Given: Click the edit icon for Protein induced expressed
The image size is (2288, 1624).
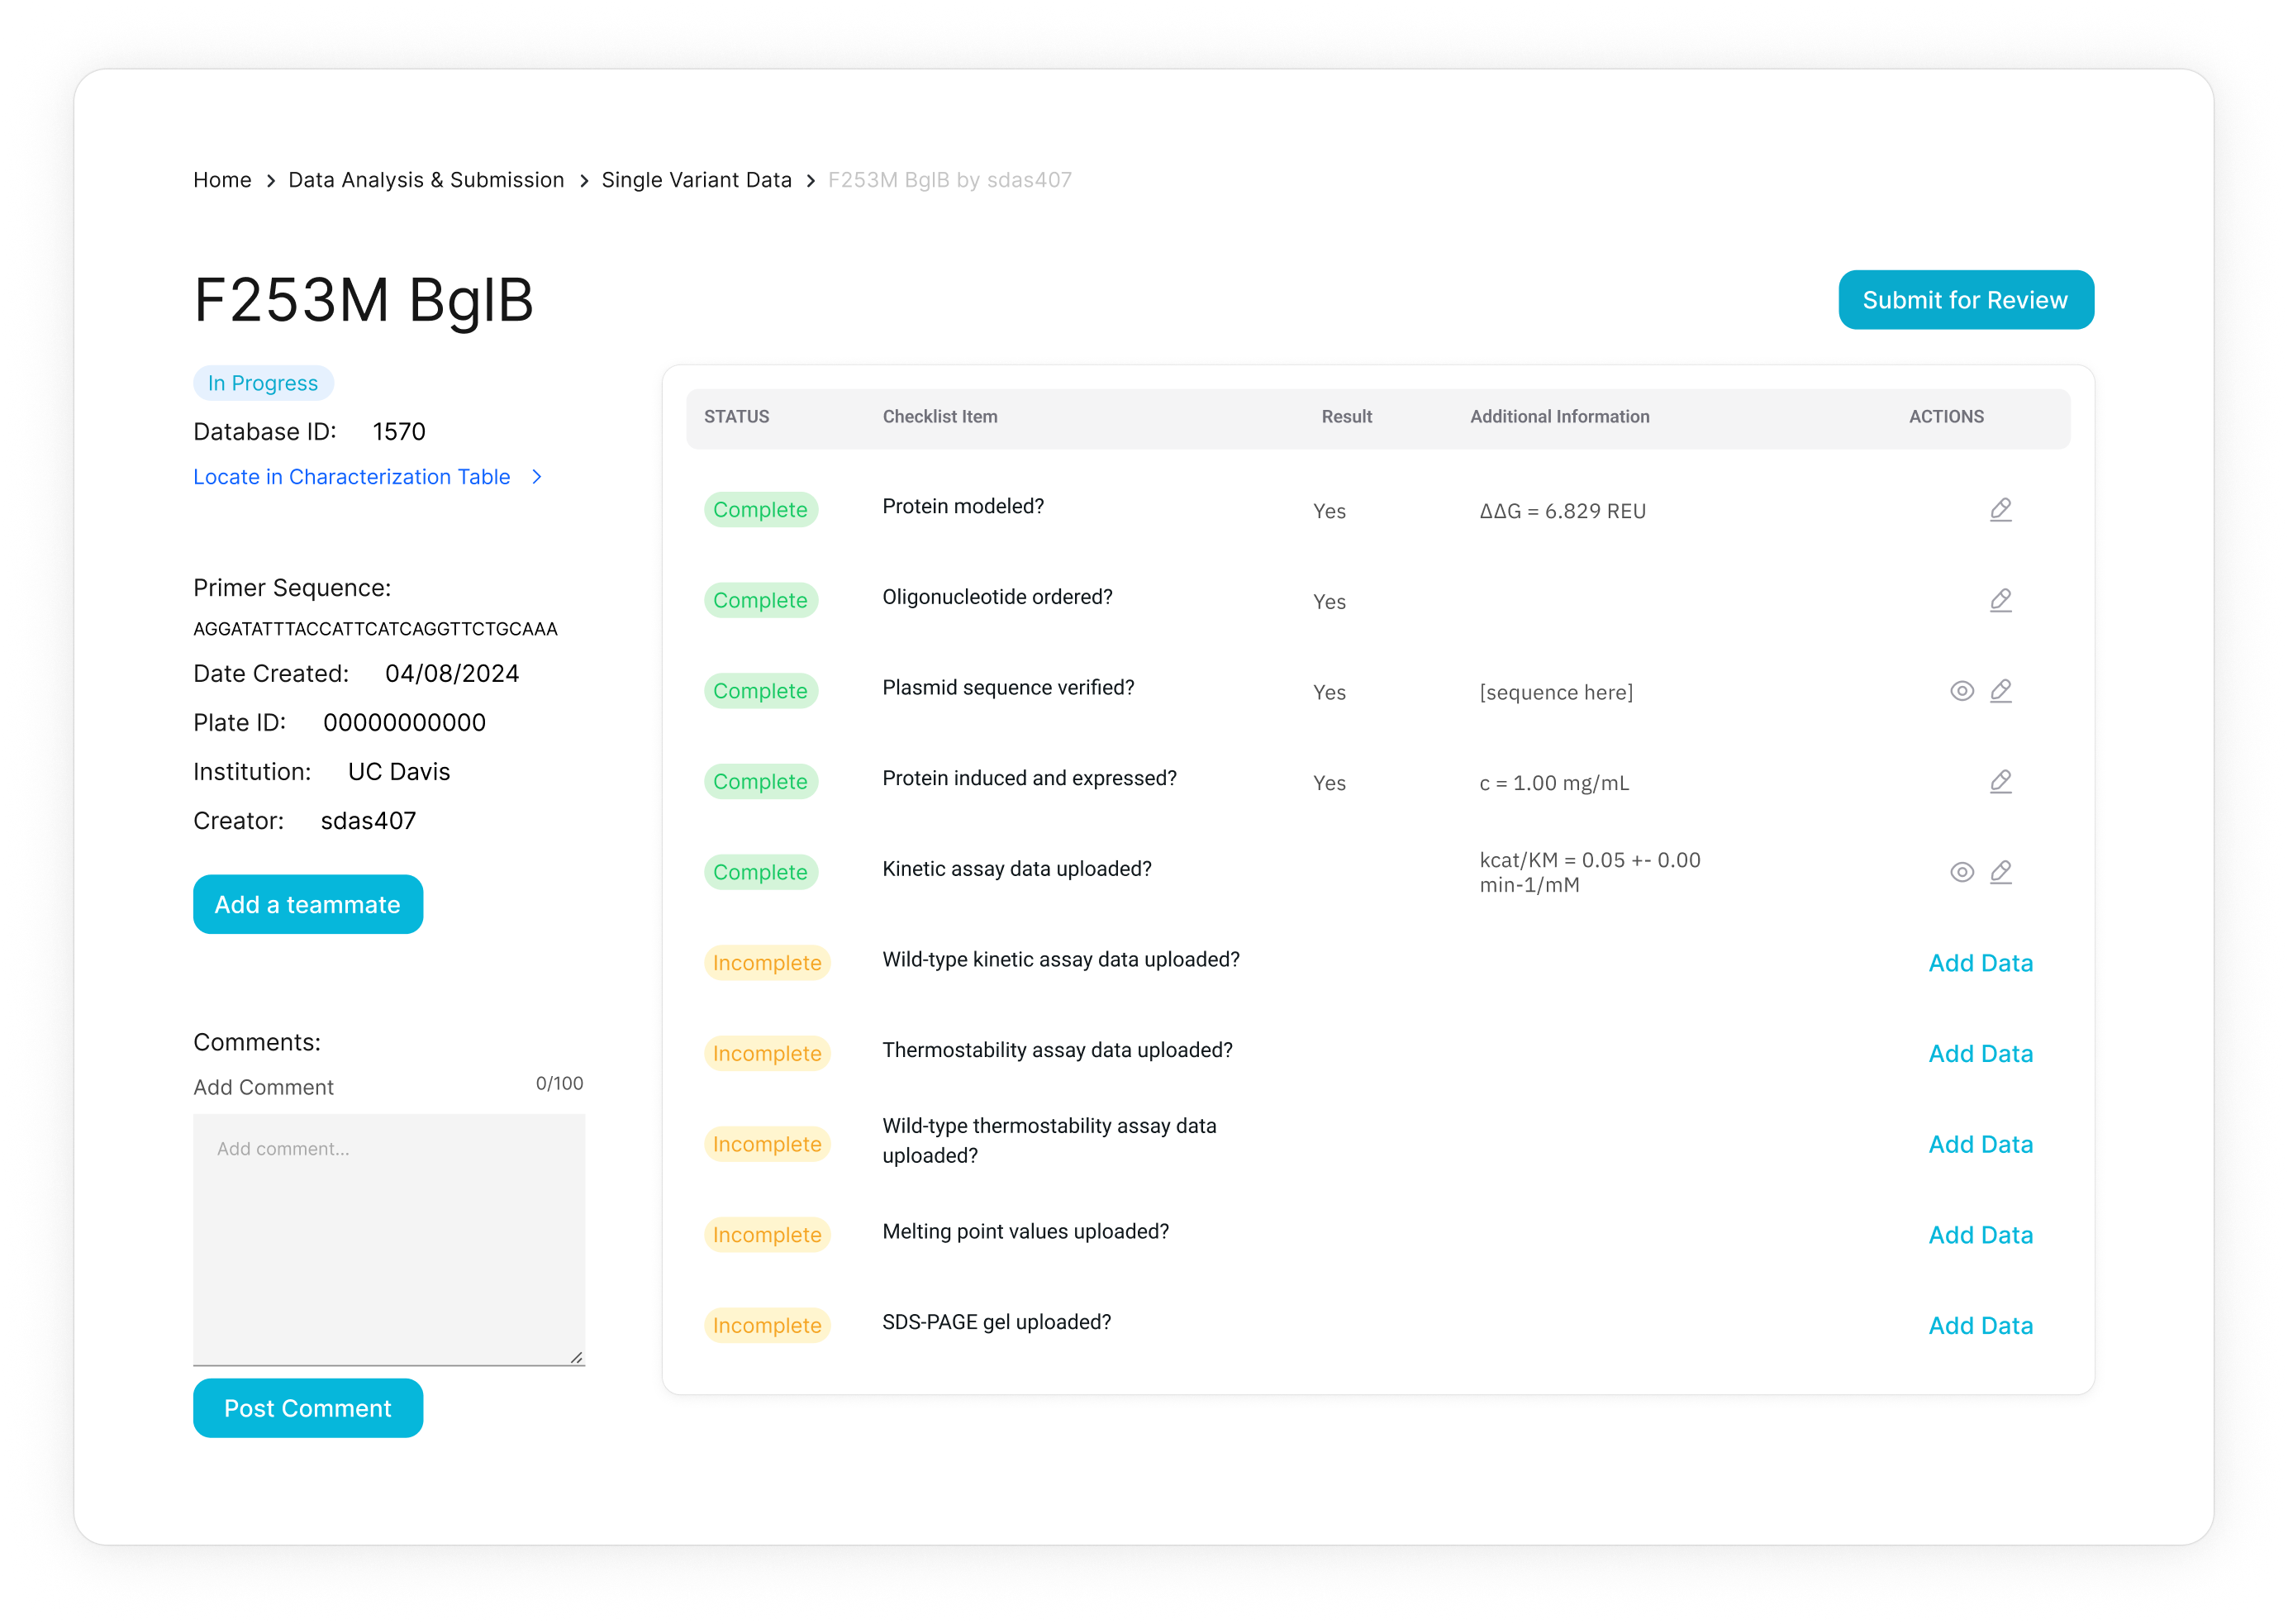Looking at the screenshot, I should (2001, 780).
